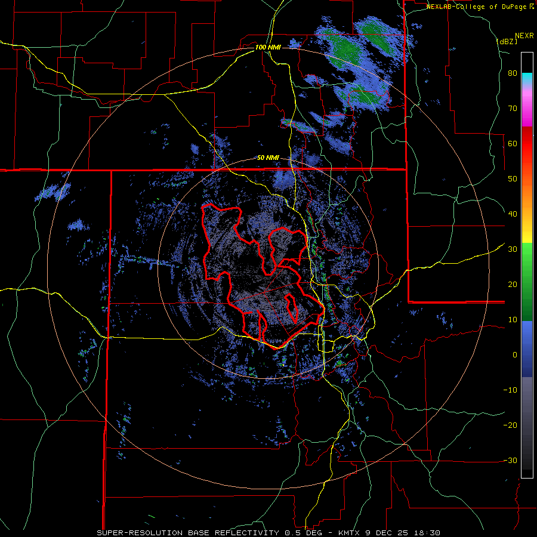Click the 40 value on color scale
This screenshot has height=537, width=537.
(x=513, y=214)
